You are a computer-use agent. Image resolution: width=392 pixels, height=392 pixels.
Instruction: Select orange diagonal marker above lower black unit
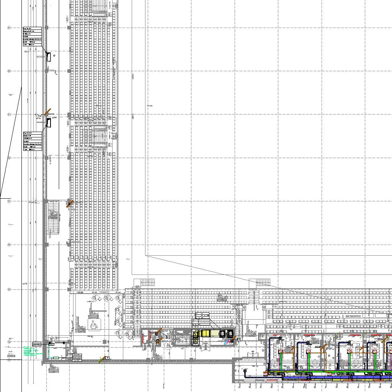tap(47, 112)
